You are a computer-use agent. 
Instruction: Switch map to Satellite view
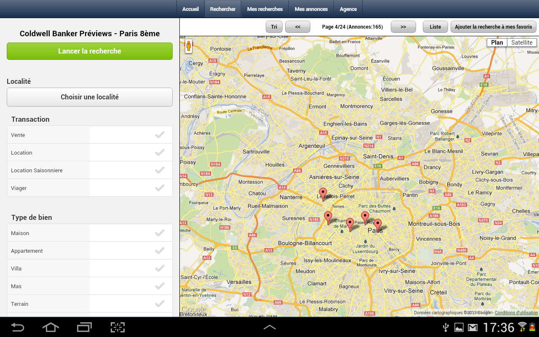[x=522, y=43]
